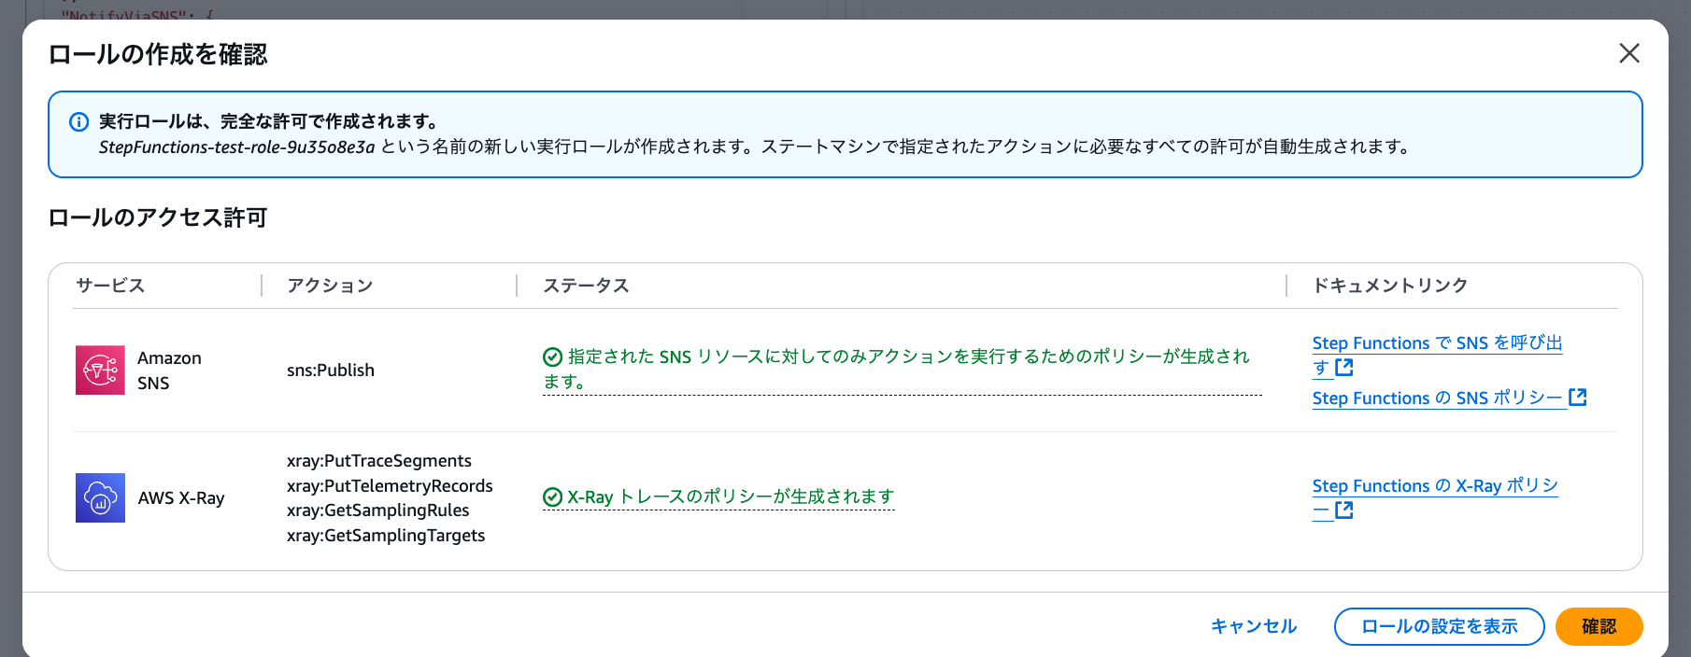Click the green check icon in X-Ray status
This screenshot has width=1691, height=657.
(x=552, y=496)
